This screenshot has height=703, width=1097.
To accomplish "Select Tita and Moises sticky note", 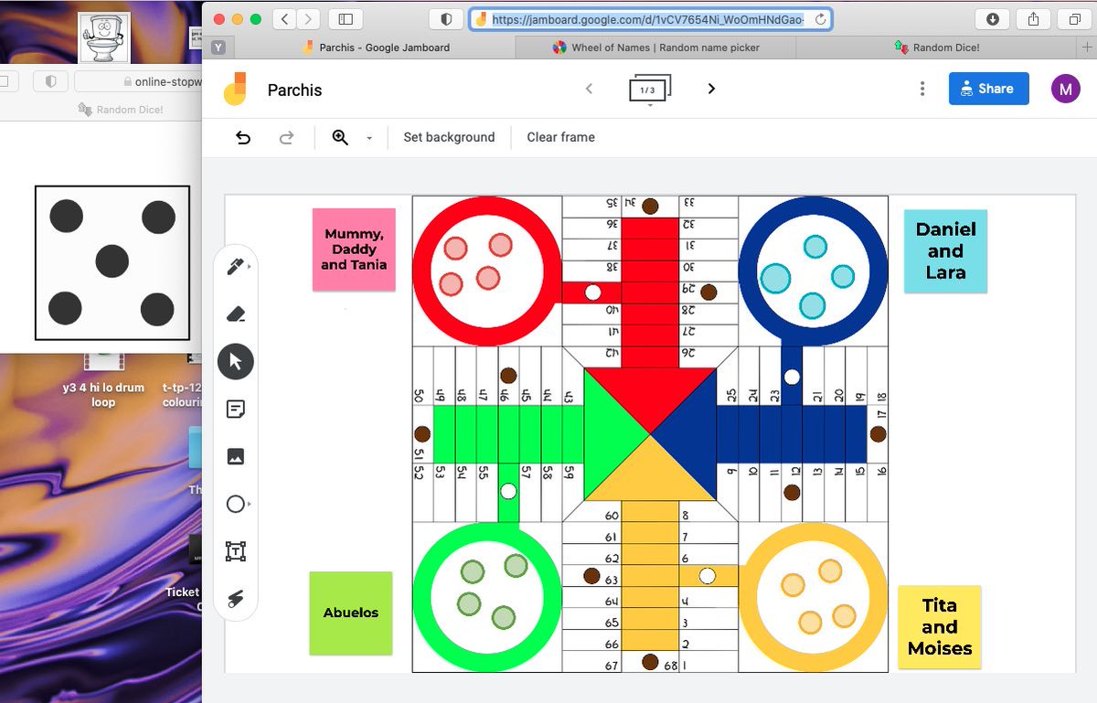I will pos(939,627).
